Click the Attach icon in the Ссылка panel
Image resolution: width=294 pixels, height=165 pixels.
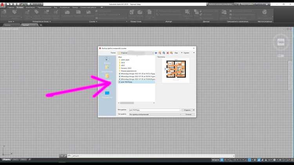[67, 13]
